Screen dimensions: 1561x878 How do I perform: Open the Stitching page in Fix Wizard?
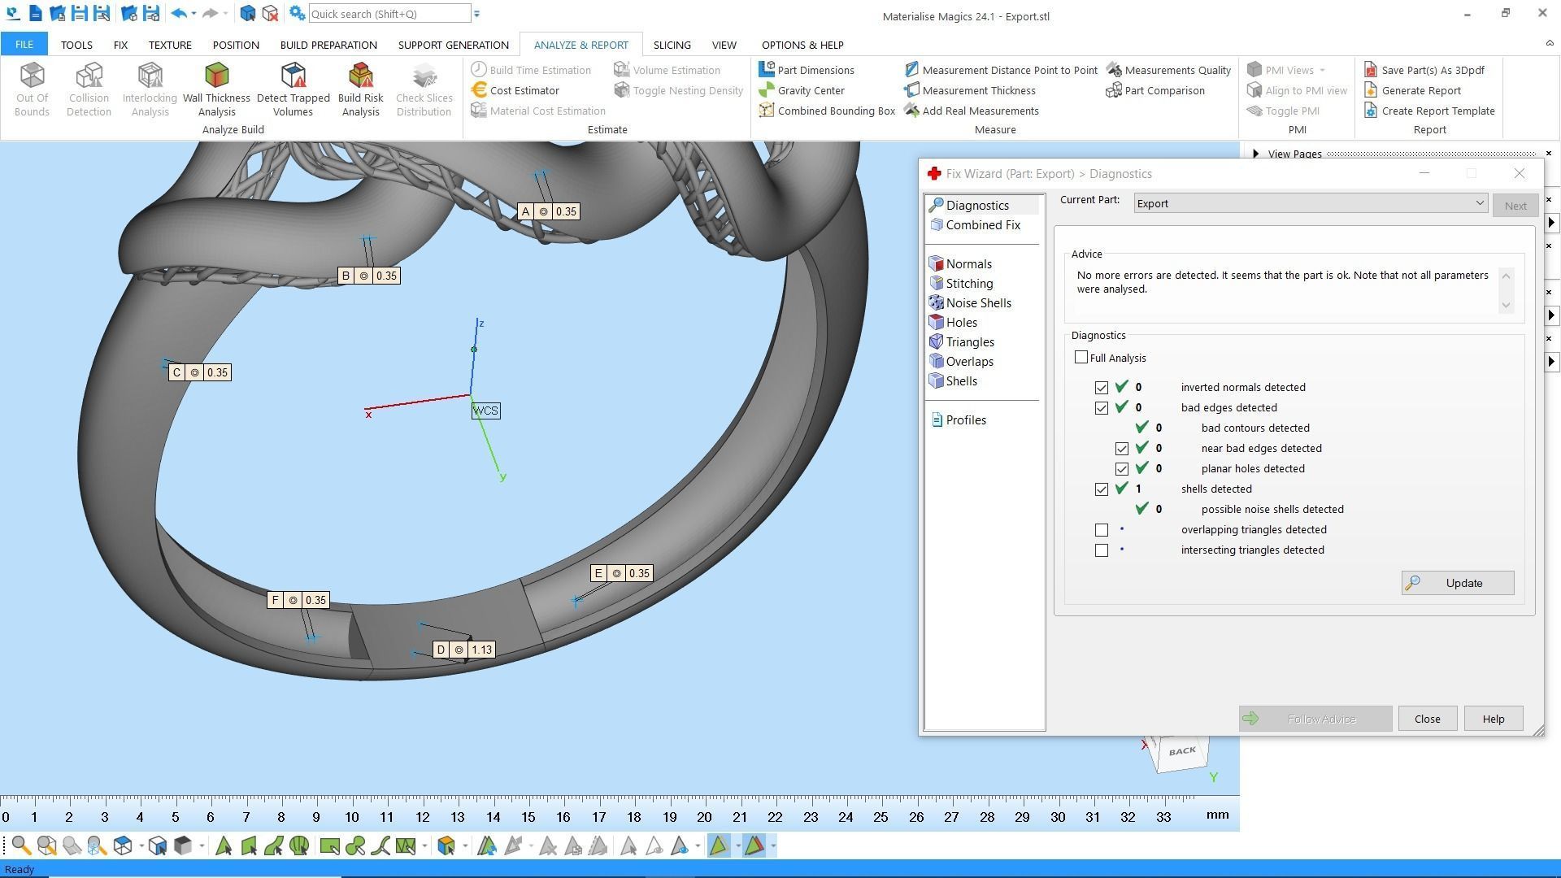[961, 284]
